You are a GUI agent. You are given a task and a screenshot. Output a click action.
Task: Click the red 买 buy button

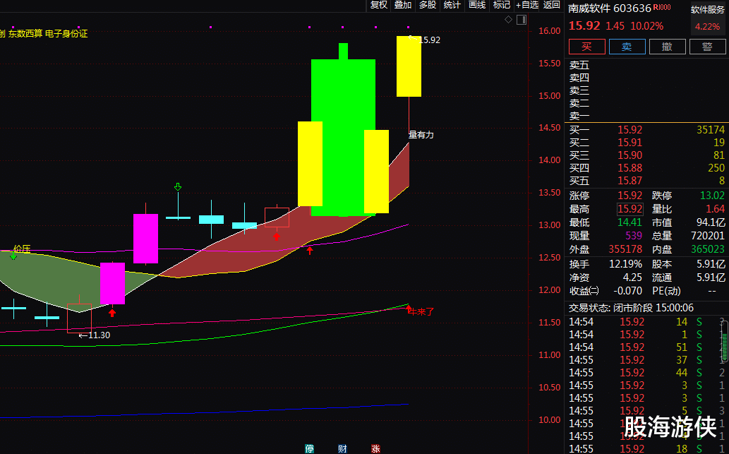coord(586,47)
